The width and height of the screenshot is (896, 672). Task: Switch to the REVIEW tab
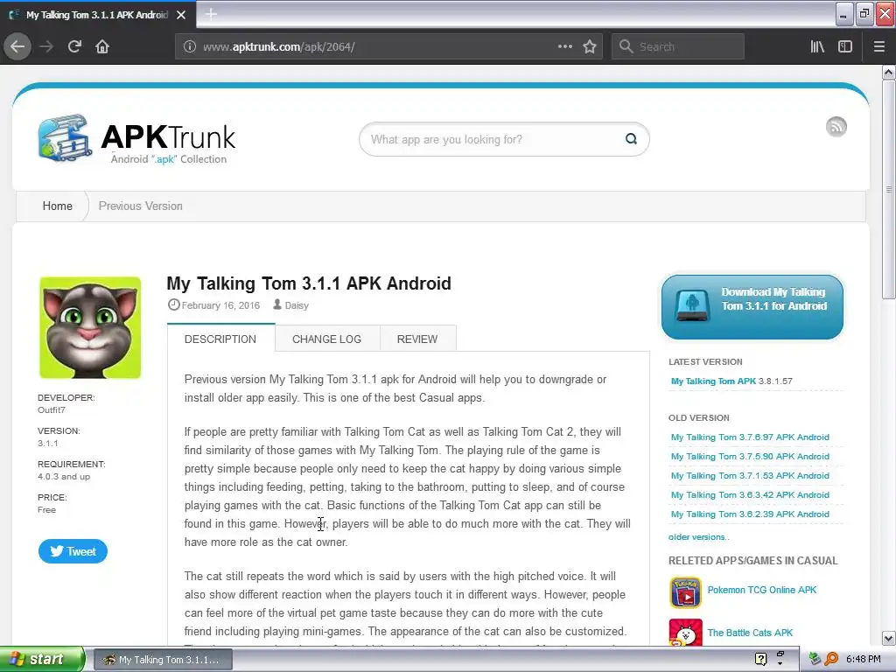(x=417, y=339)
